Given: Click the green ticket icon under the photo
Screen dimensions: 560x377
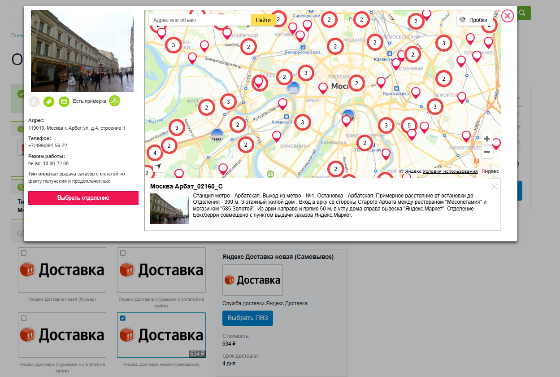Looking at the screenshot, I should [x=49, y=102].
